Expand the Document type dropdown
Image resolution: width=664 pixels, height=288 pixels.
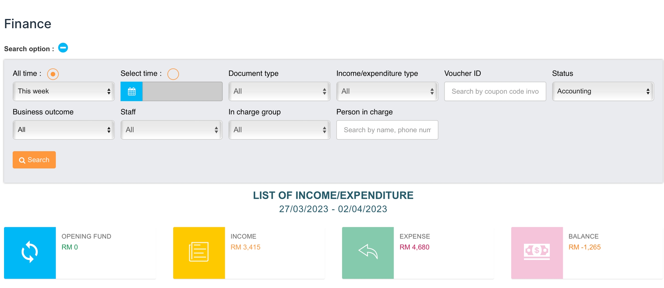click(279, 91)
